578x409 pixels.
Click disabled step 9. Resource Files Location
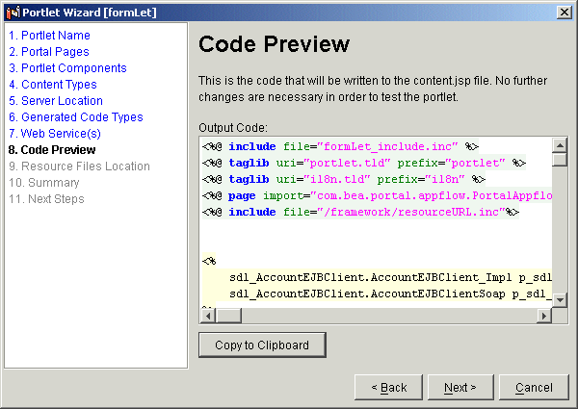(79, 166)
